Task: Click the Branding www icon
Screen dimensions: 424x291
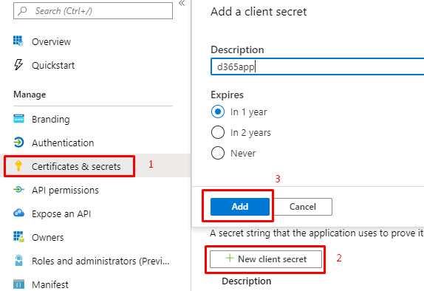Action: 18,119
